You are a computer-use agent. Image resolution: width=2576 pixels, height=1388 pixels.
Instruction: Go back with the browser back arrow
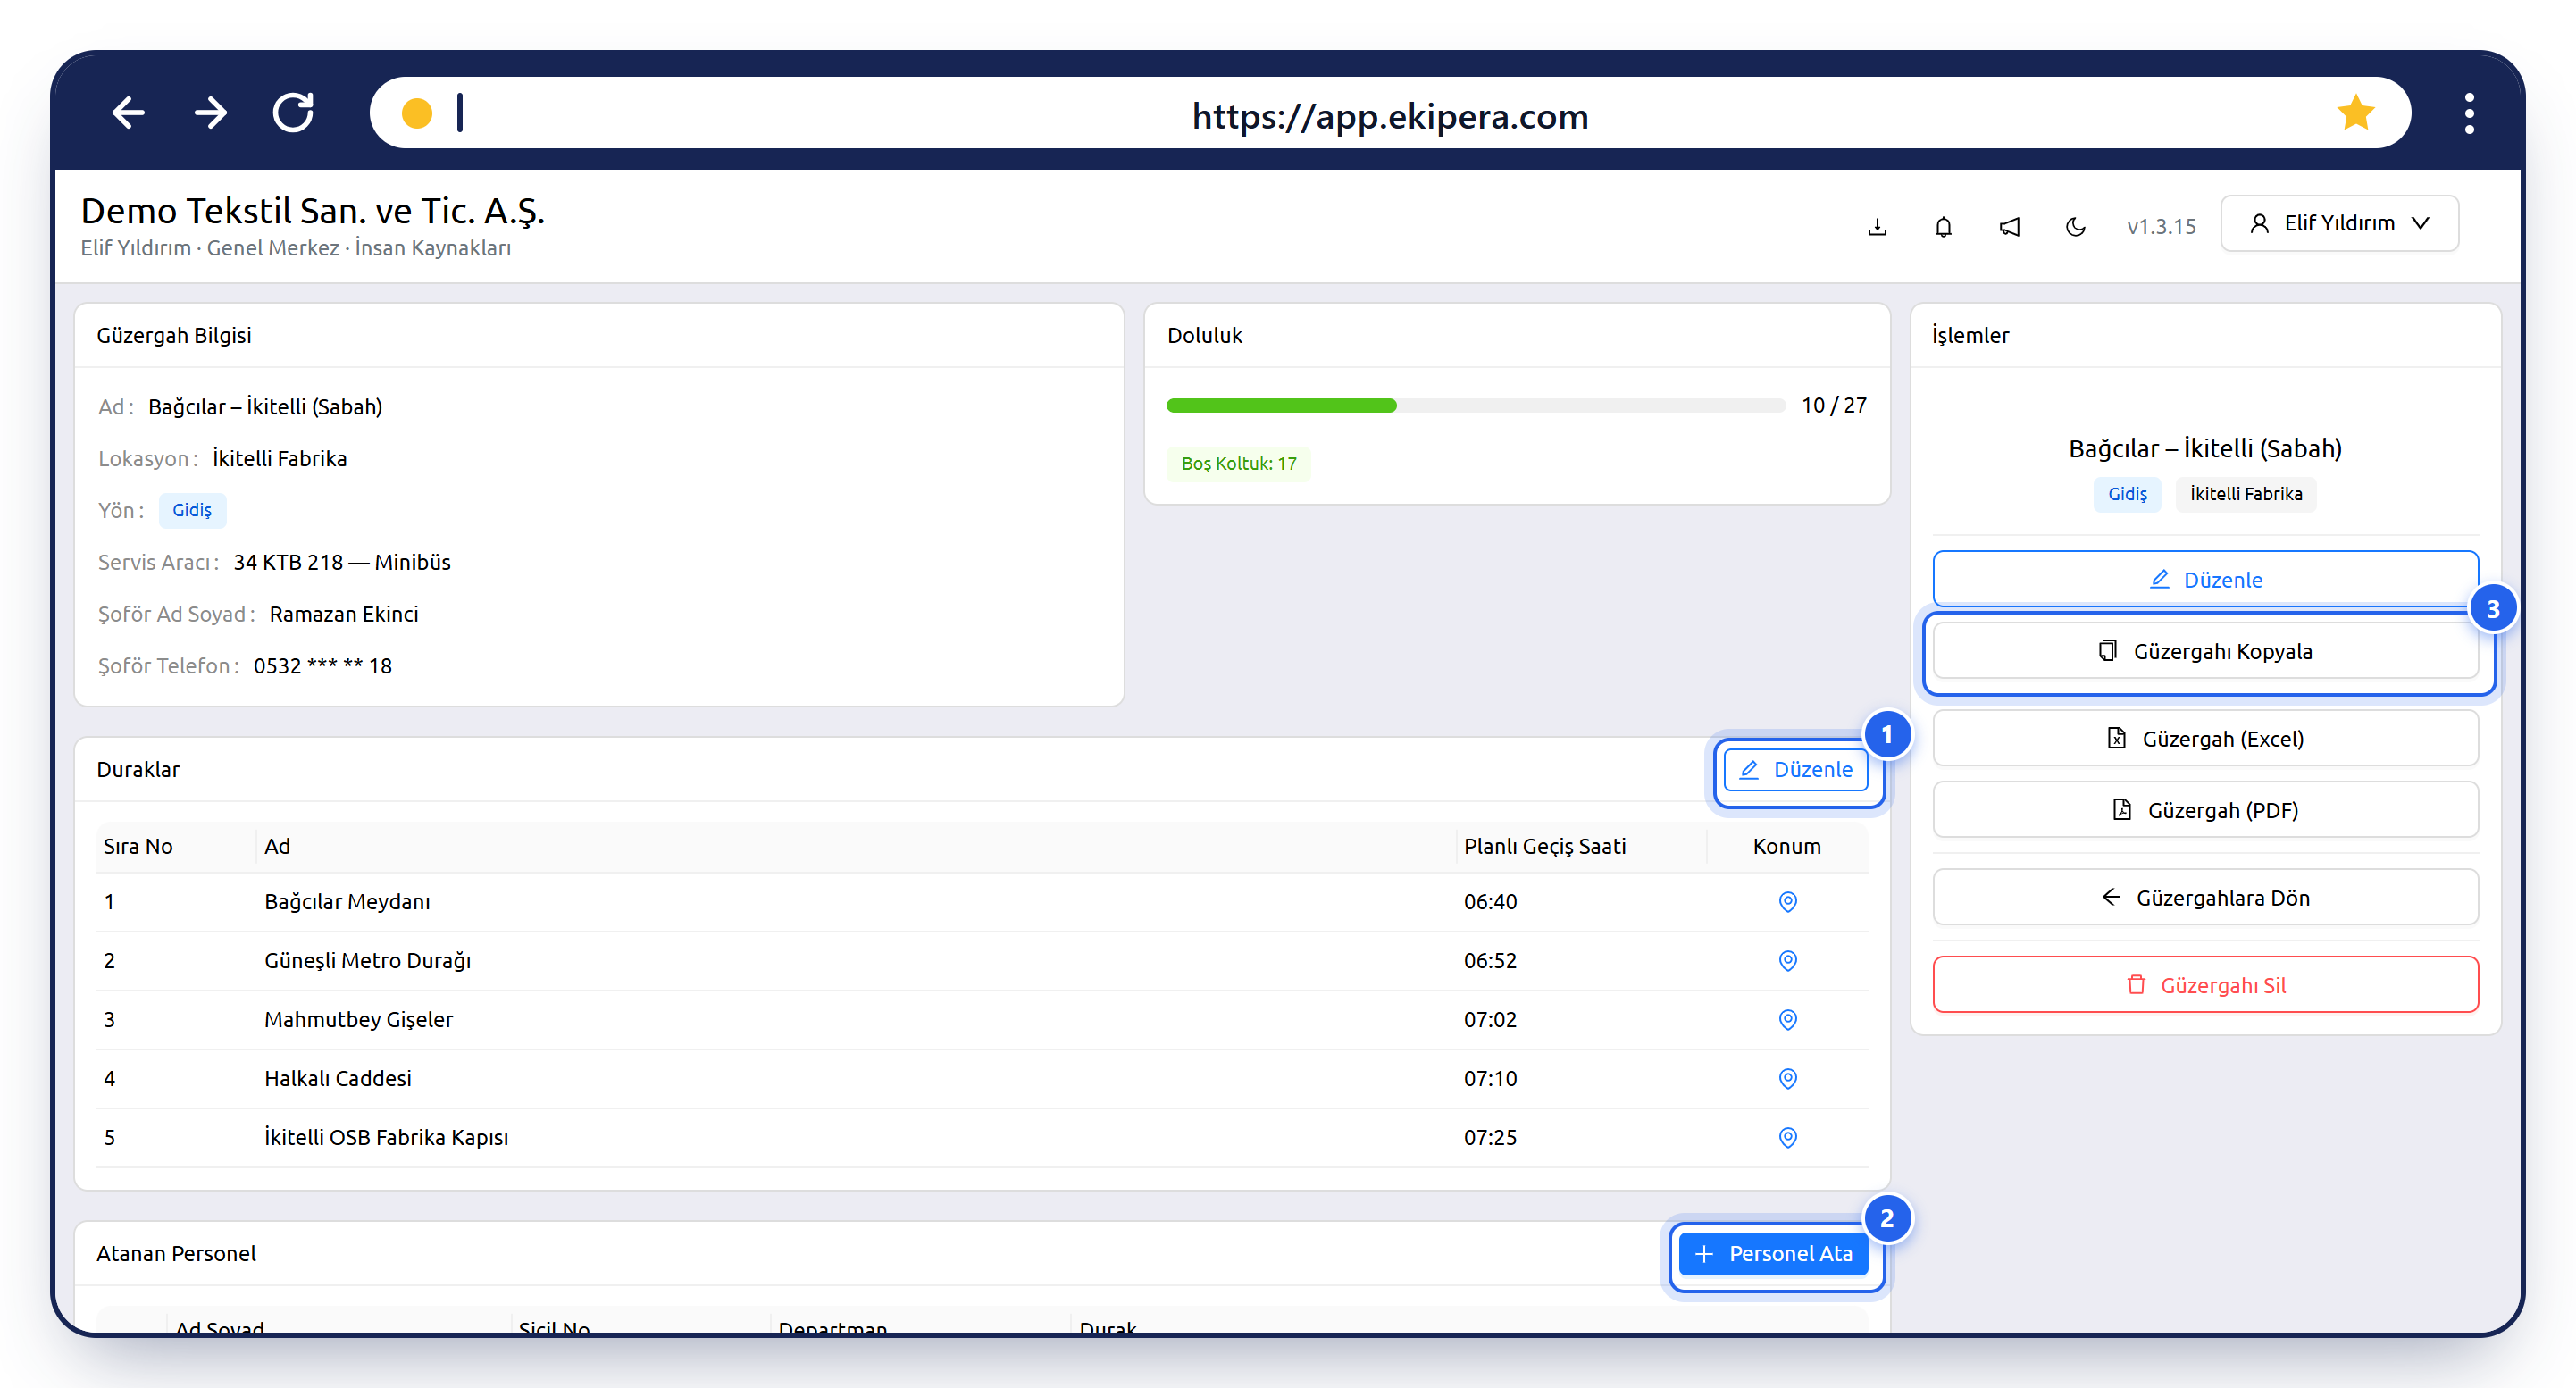[x=128, y=113]
